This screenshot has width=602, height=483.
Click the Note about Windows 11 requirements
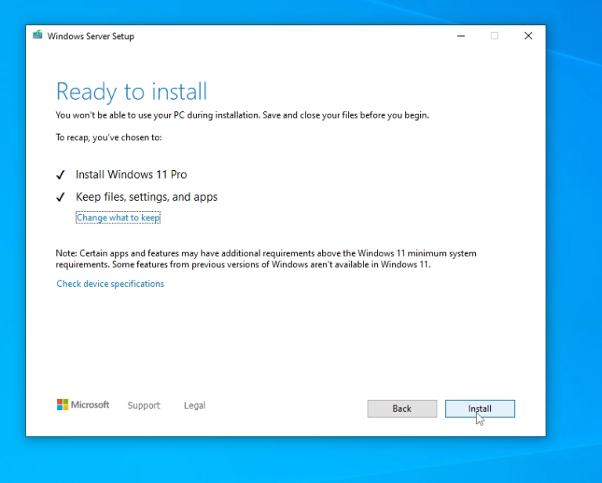tap(266, 259)
